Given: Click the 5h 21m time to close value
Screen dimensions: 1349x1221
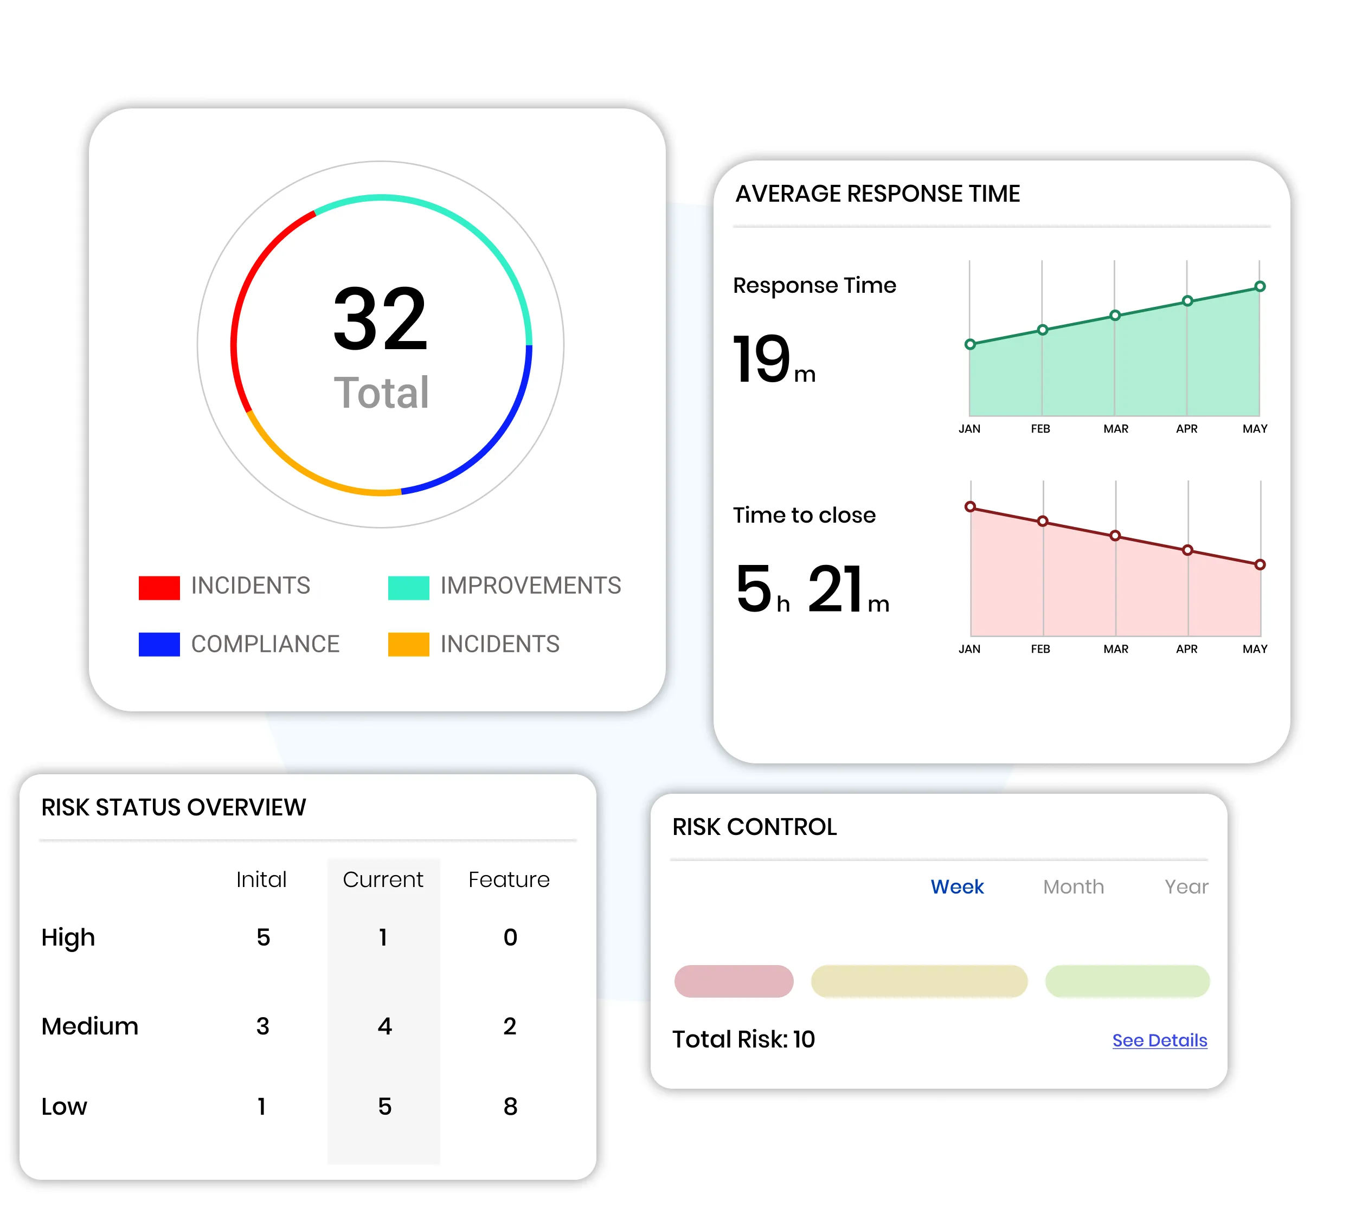Looking at the screenshot, I should pos(812,589).
